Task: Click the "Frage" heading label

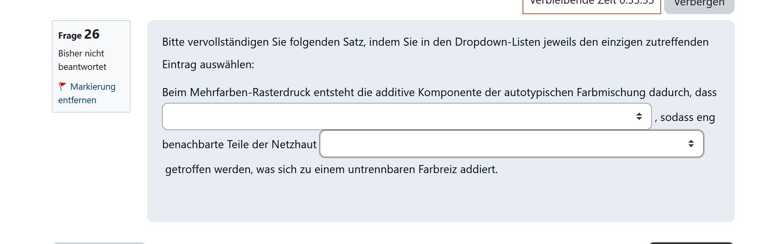Action: 70,36
